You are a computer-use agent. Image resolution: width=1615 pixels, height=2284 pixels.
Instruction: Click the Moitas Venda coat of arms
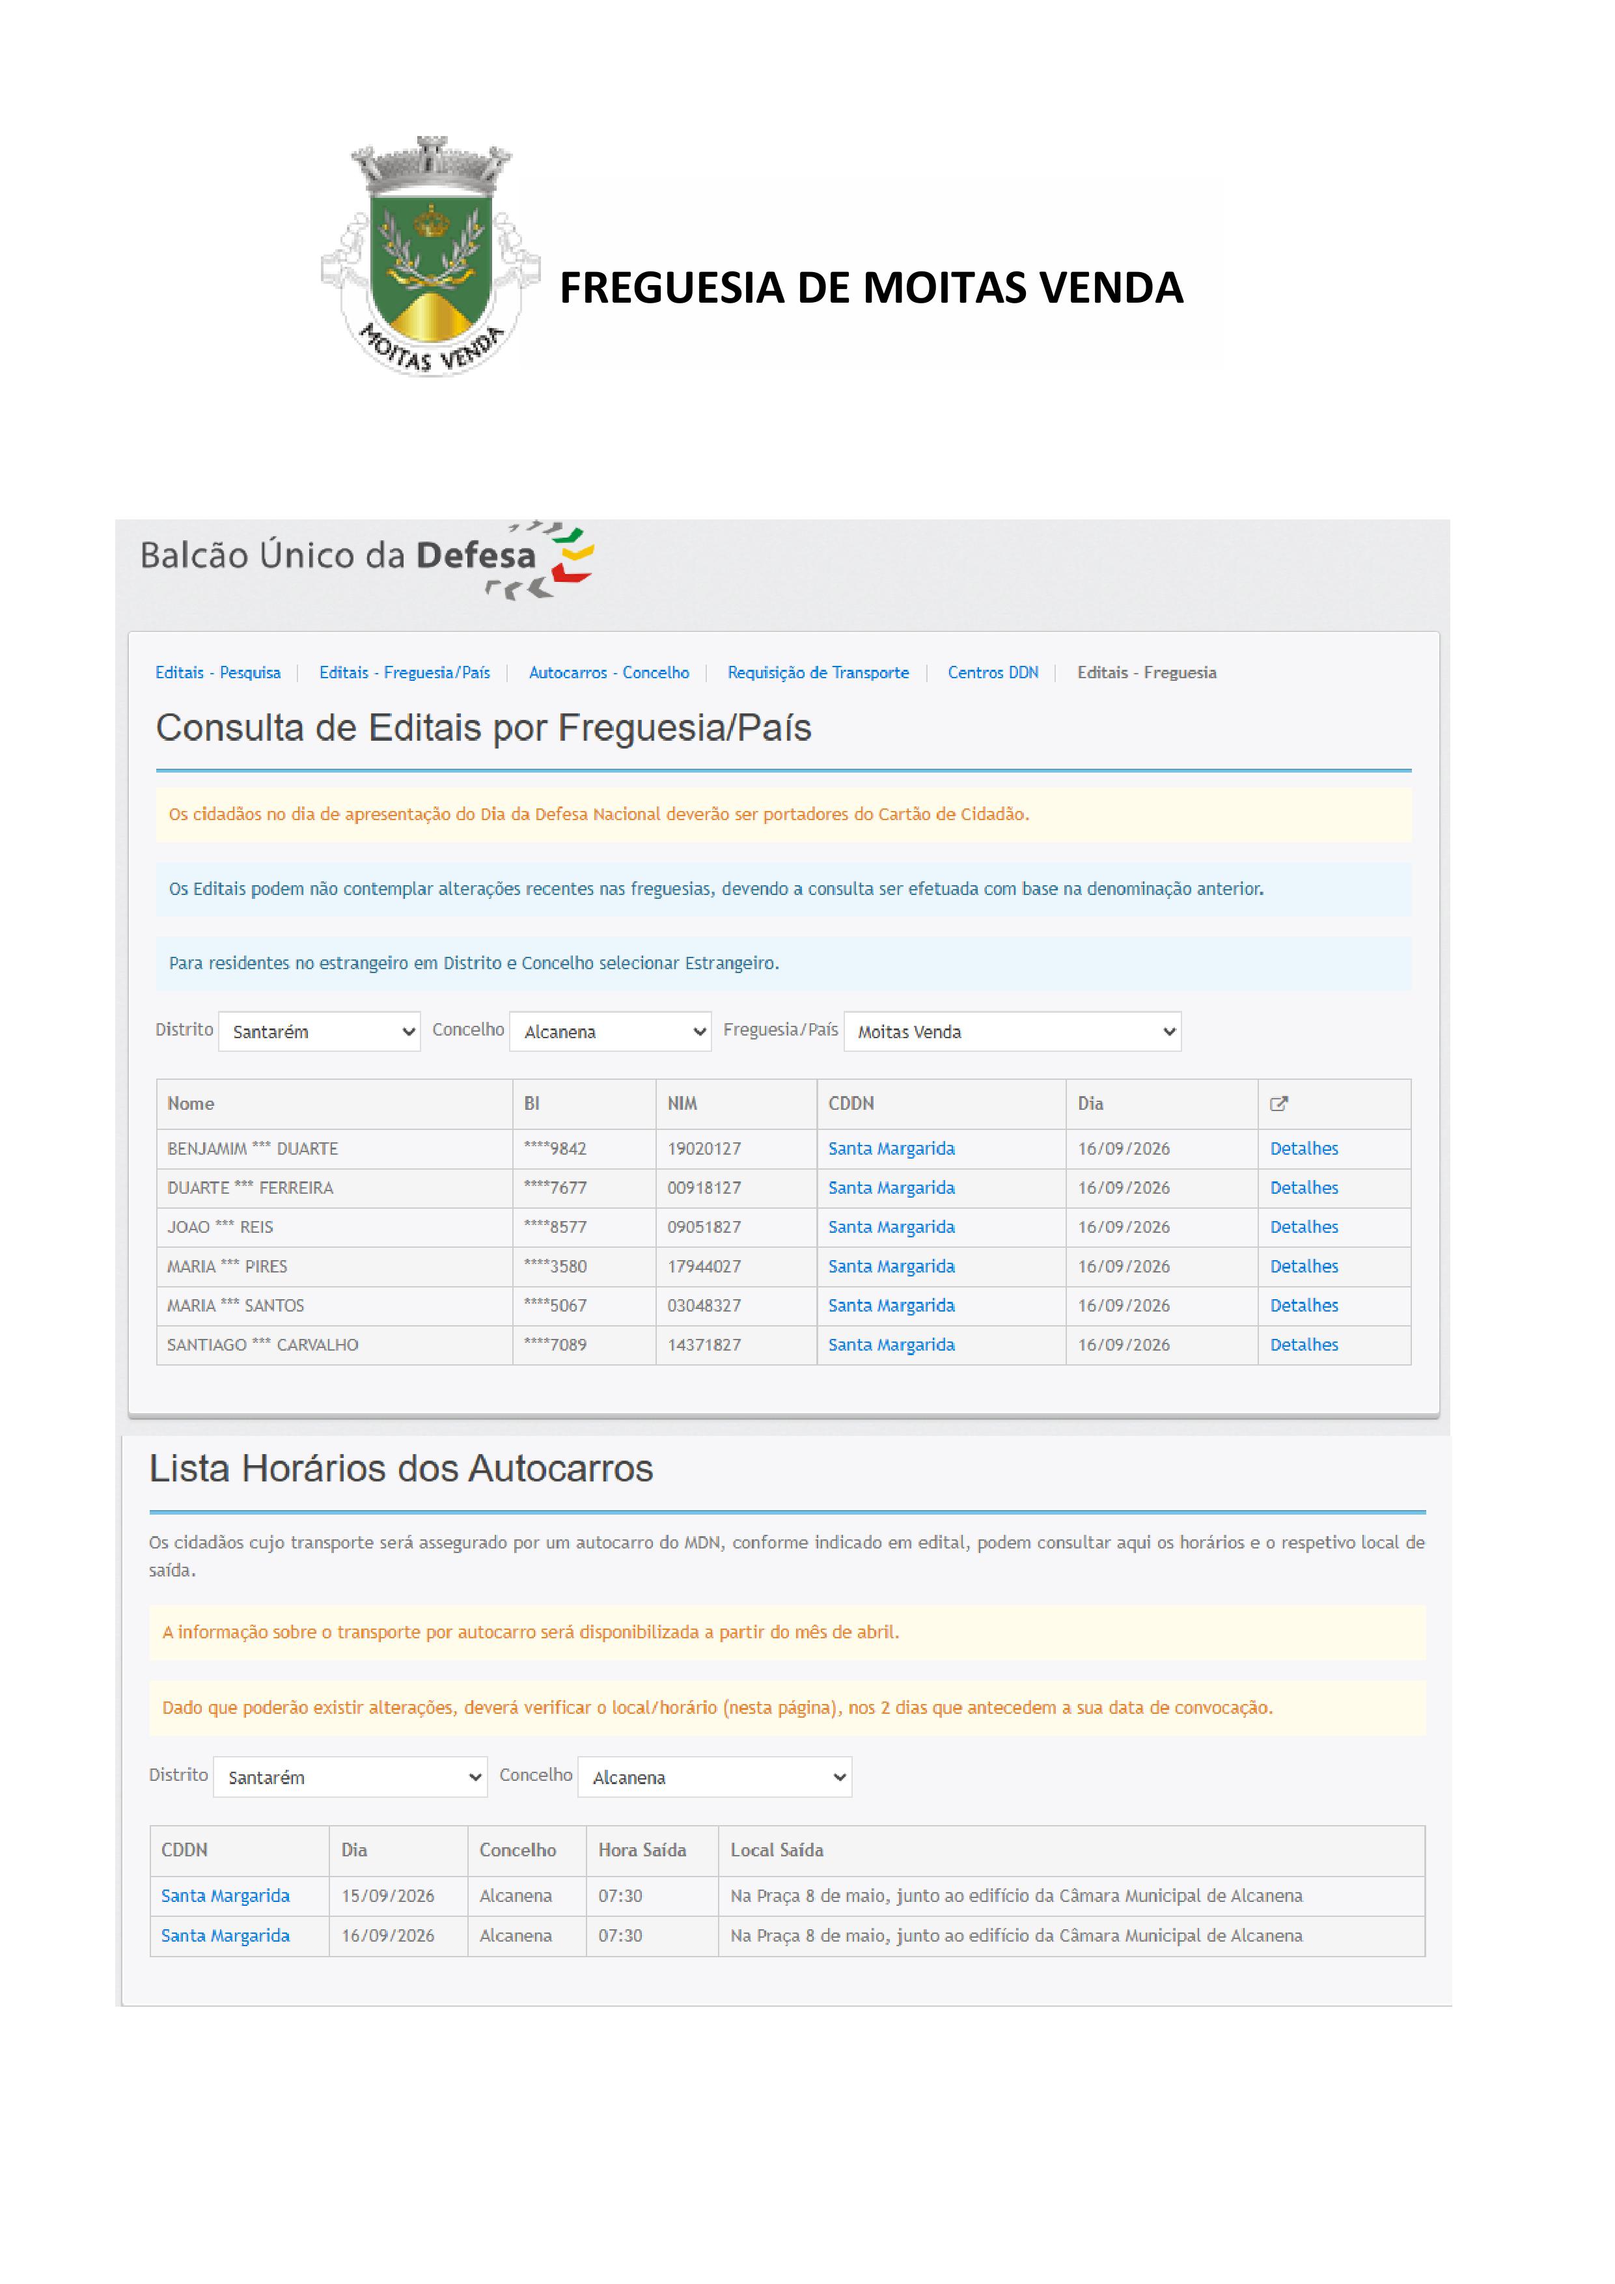pyautogui.click(x=431, y=256)
